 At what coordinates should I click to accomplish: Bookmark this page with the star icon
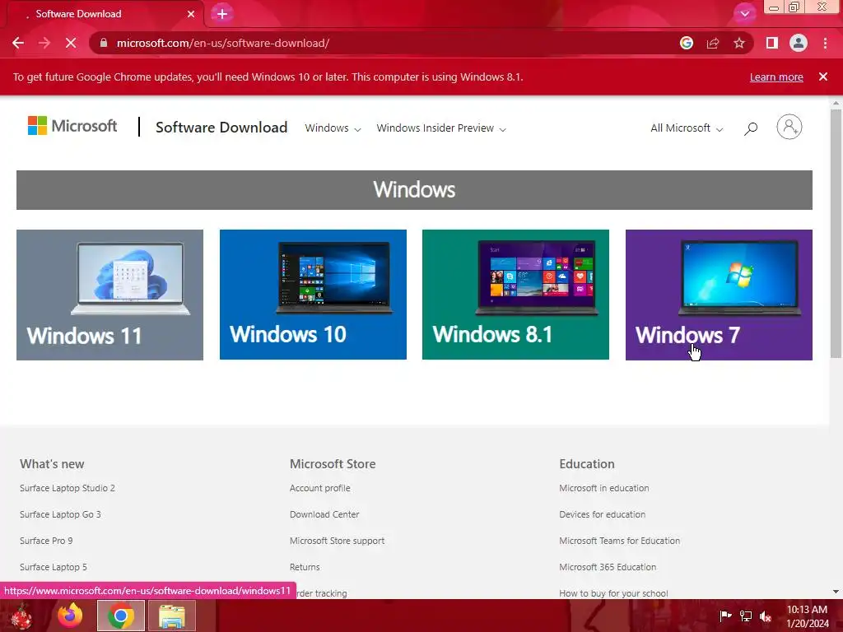(739, 43)
